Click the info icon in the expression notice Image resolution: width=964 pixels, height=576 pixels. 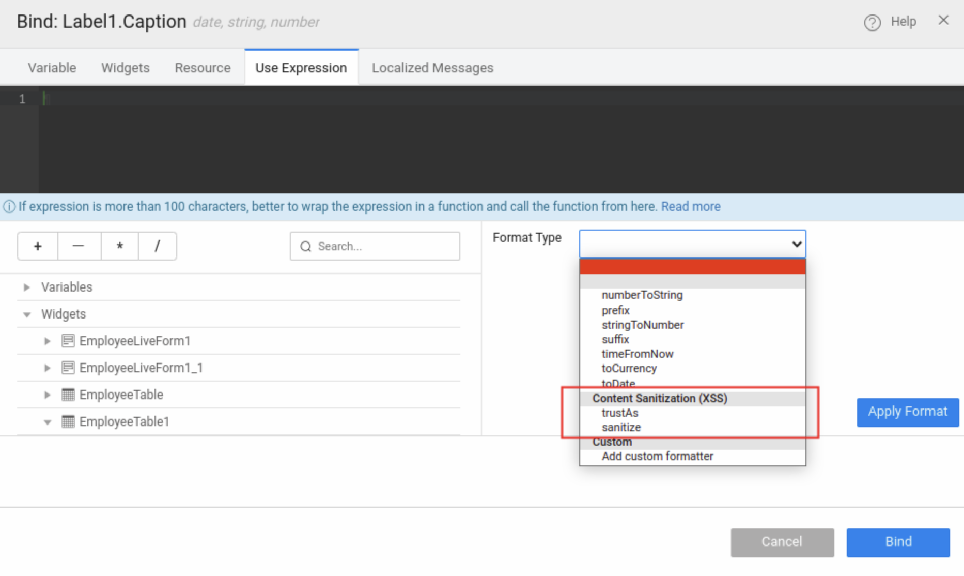click(9, 206)
